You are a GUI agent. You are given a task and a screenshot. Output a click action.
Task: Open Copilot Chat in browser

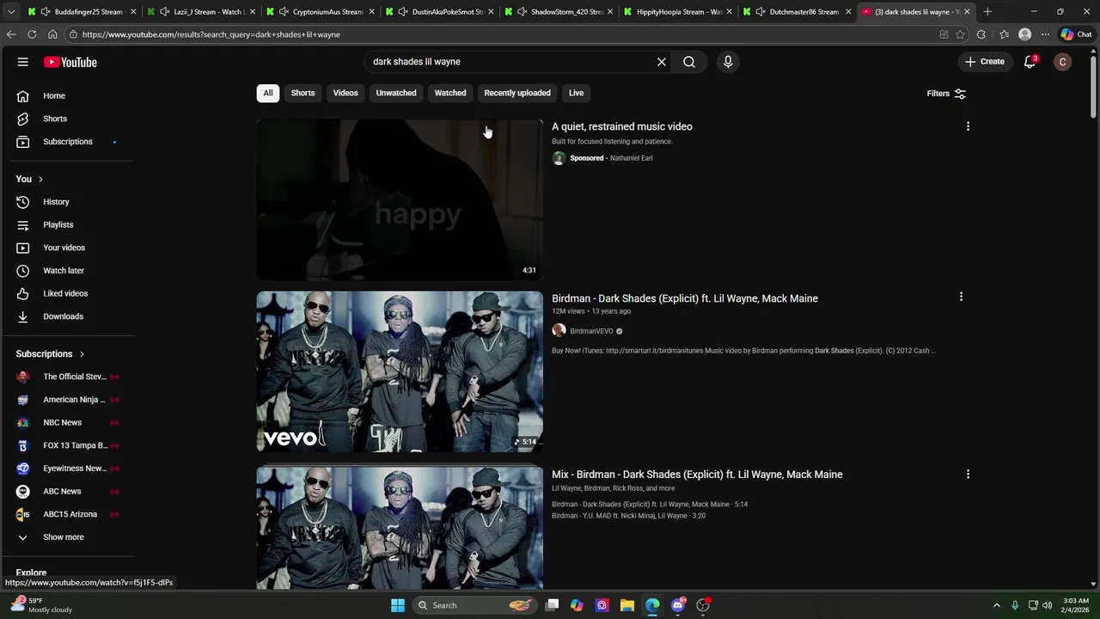tap(1077, 34)
